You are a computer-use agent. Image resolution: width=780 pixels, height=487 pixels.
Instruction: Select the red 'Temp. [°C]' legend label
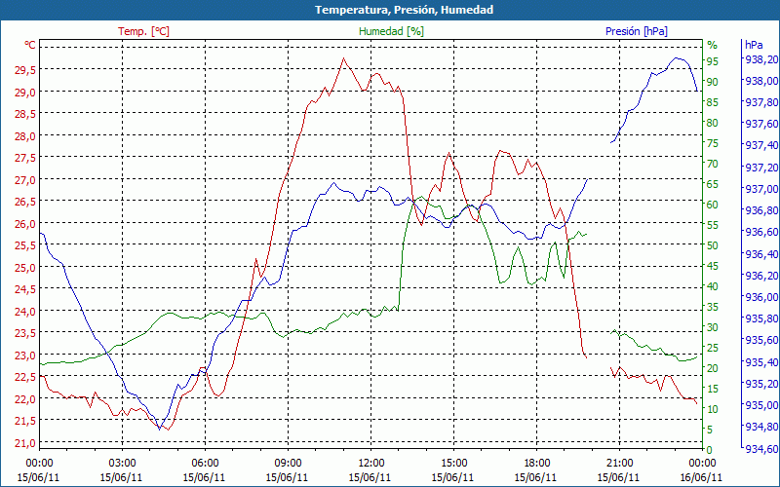pyautogui.click(x=143, y=31)
